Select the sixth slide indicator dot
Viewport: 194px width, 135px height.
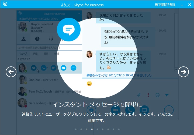pyautogui.click(x=103, y=129)
